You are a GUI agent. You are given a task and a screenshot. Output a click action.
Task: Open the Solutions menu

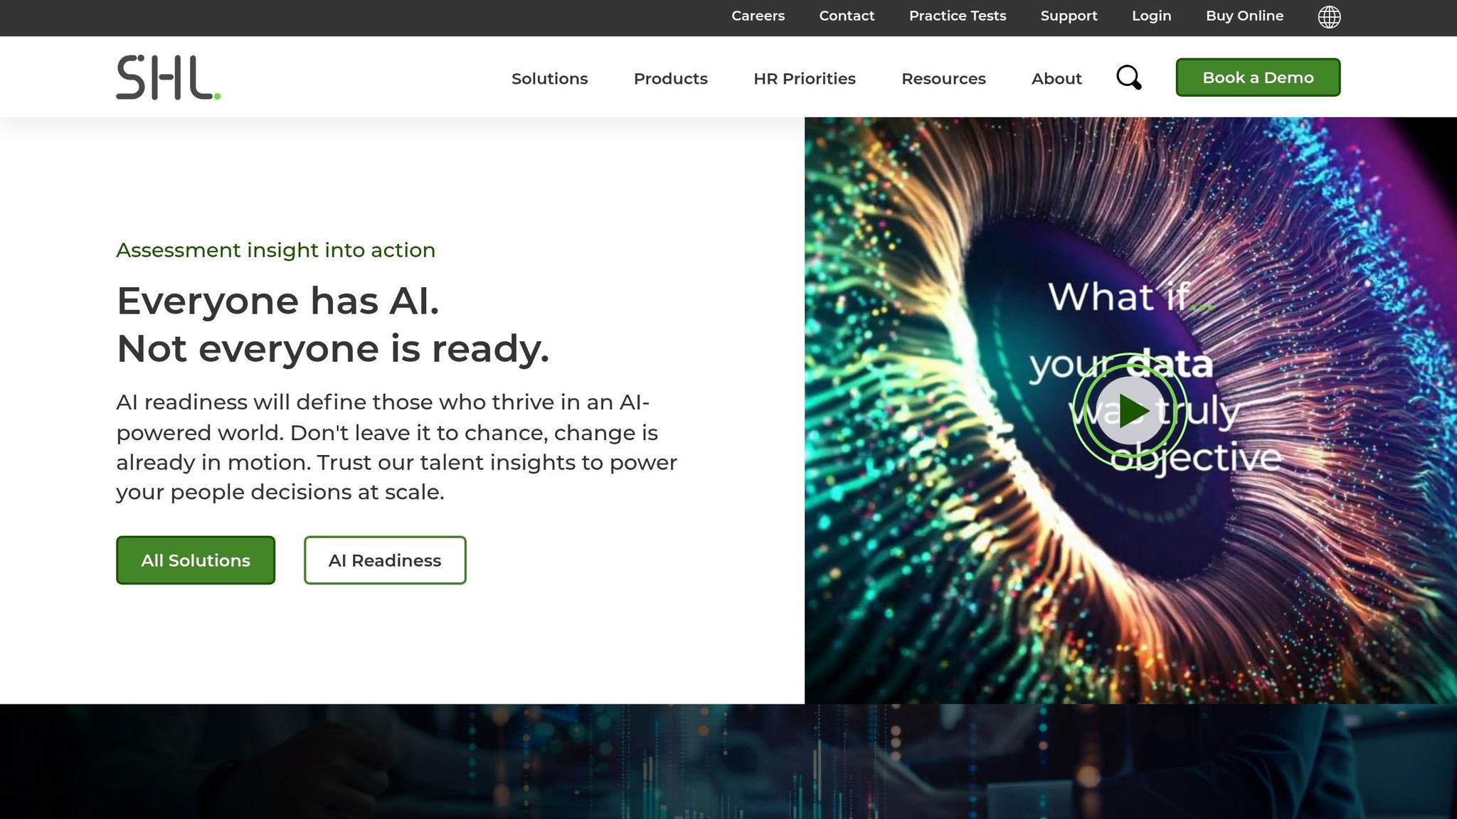click(550, 78)
